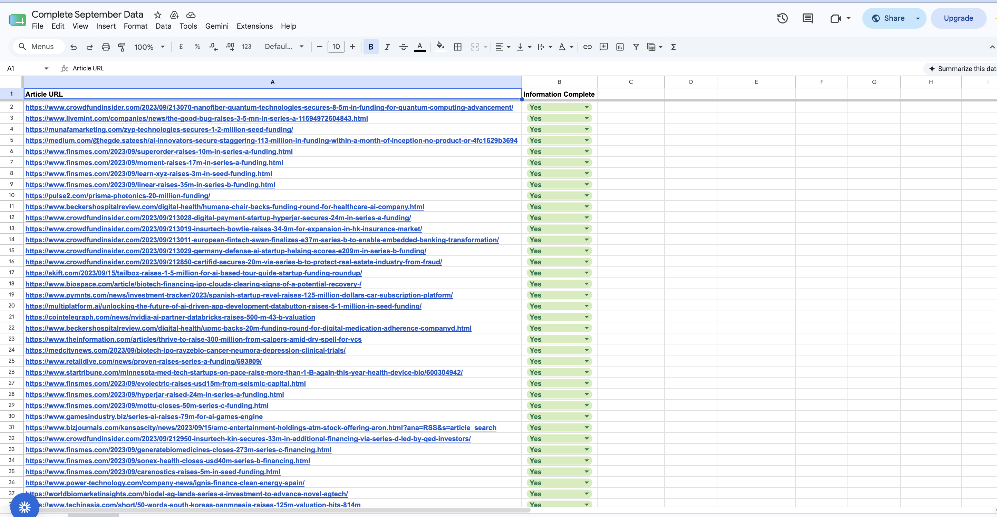Open the Functions sigma icon
The width and height of the screenshot is (997, 517).
[x=674, y=47]
